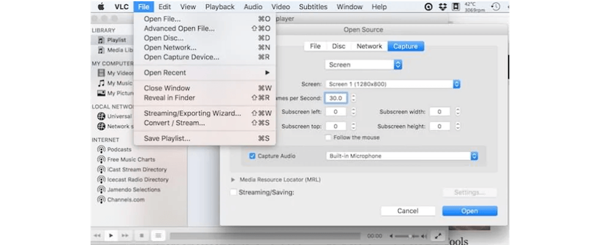Mute with the low volume speaker icon
Viewport: 600px width, 245px height.
point(391,236)
